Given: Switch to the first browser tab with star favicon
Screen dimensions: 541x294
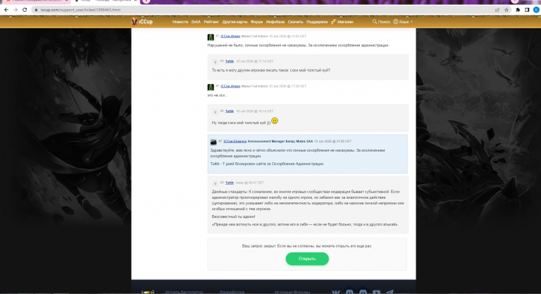Looking at the screenshot, I should 35,1.
